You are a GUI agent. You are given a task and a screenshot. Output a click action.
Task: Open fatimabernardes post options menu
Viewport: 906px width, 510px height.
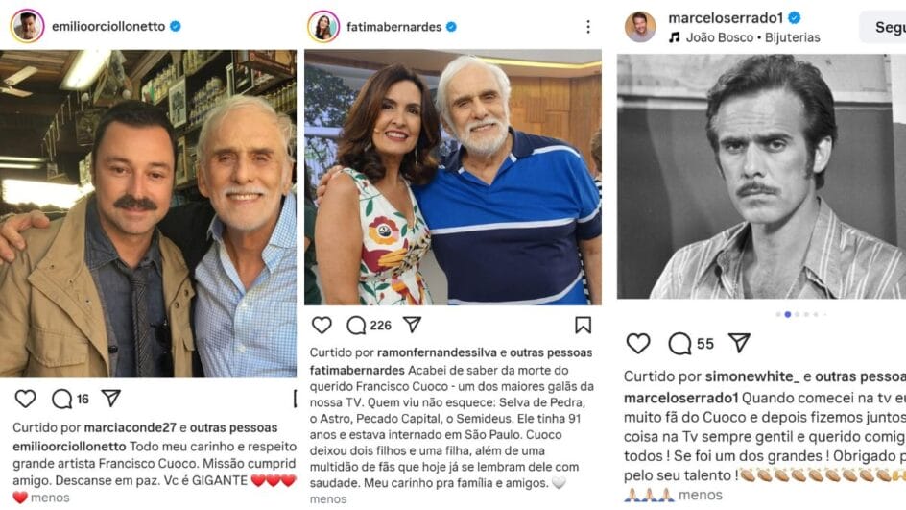tap(588, 27)
